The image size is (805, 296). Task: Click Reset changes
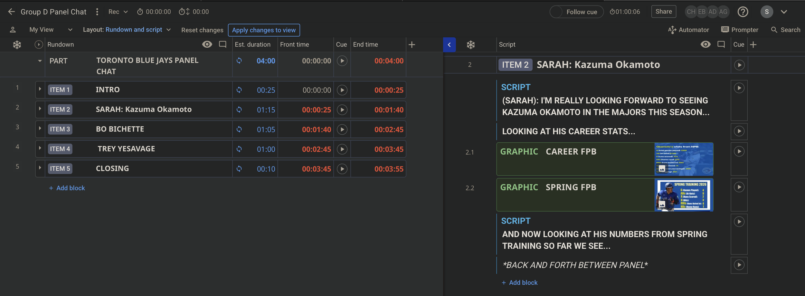click(202, 30)
